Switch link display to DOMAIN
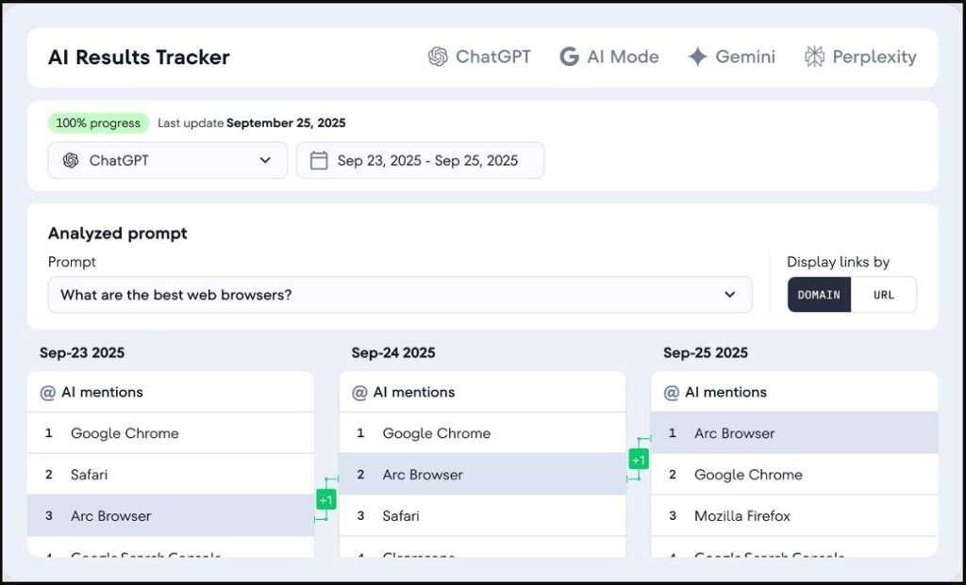Viewport: 966px width, 585px height. click(819, 295)
